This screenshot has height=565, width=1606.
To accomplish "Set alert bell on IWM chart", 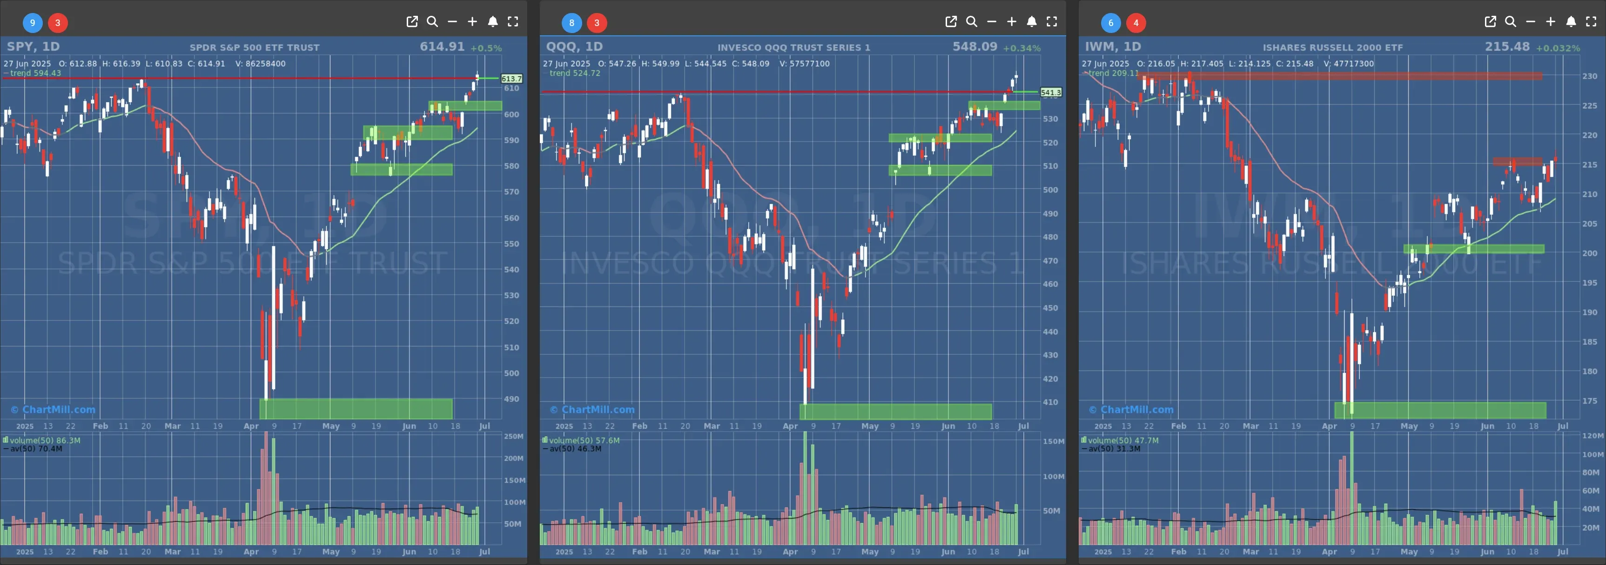I will pyautogui.click(x=1571, y=22).
